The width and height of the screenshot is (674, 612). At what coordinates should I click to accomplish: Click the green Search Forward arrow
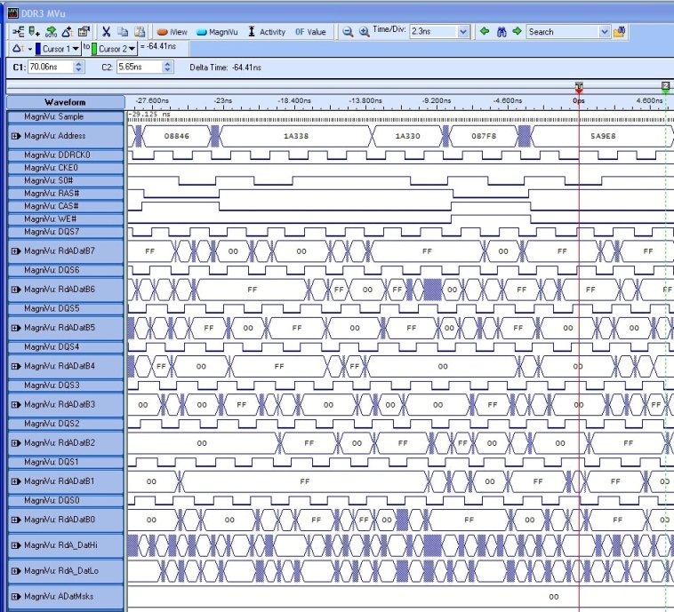tap(517, 32)
